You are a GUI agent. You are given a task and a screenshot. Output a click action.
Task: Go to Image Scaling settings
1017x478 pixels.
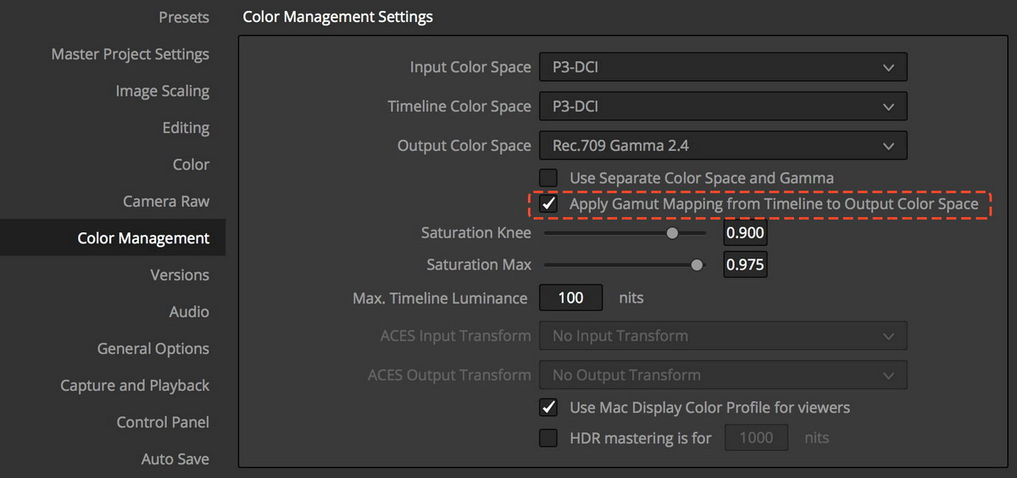click(x=162, y=91)
